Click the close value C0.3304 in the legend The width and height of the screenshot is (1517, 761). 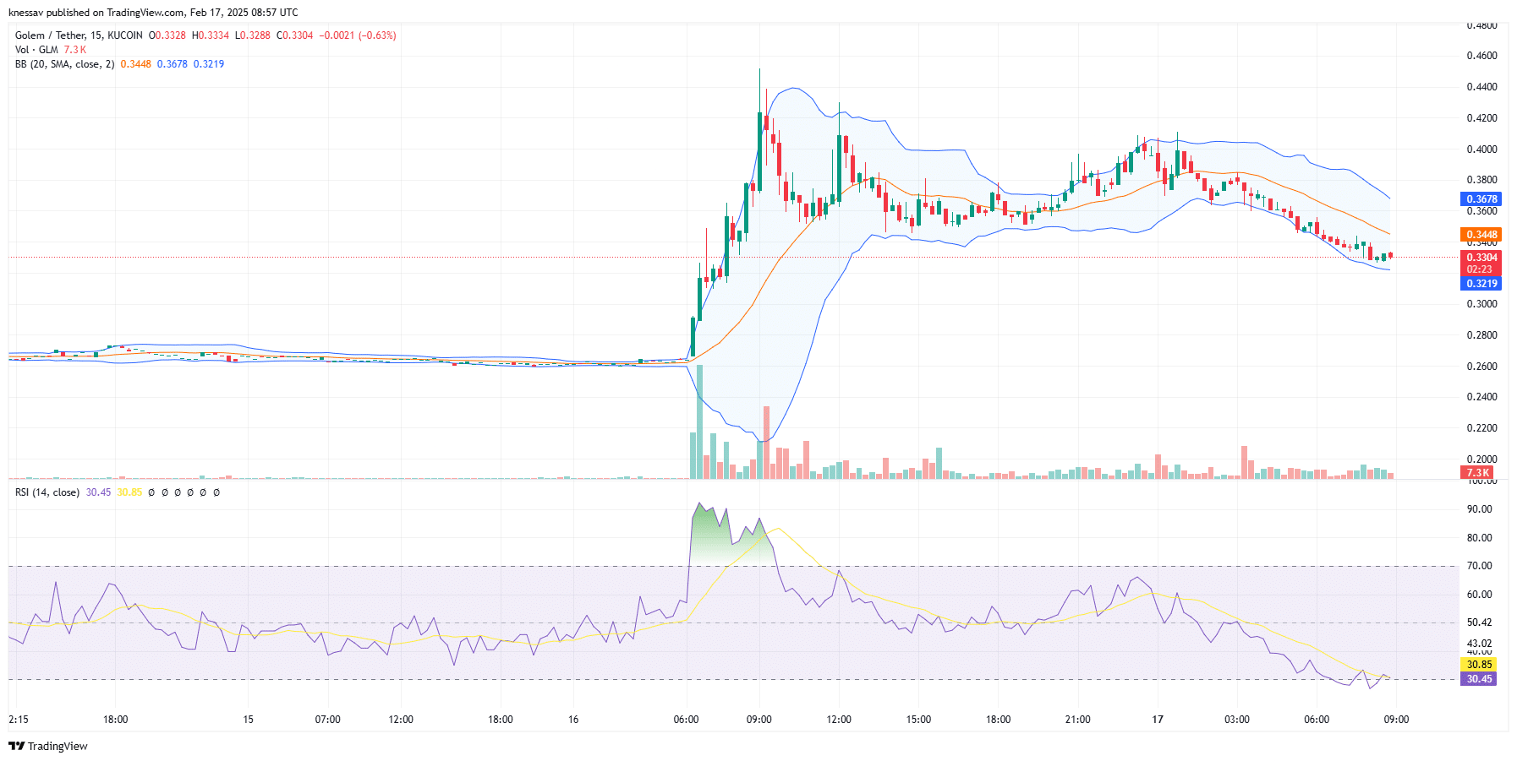pos(295,35)
